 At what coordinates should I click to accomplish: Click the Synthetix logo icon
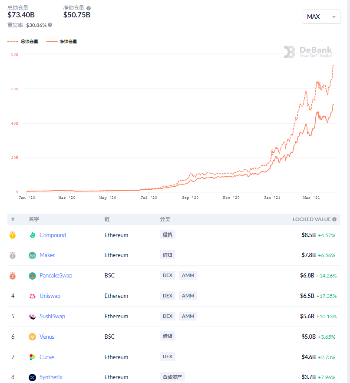(x=32, y=377)
